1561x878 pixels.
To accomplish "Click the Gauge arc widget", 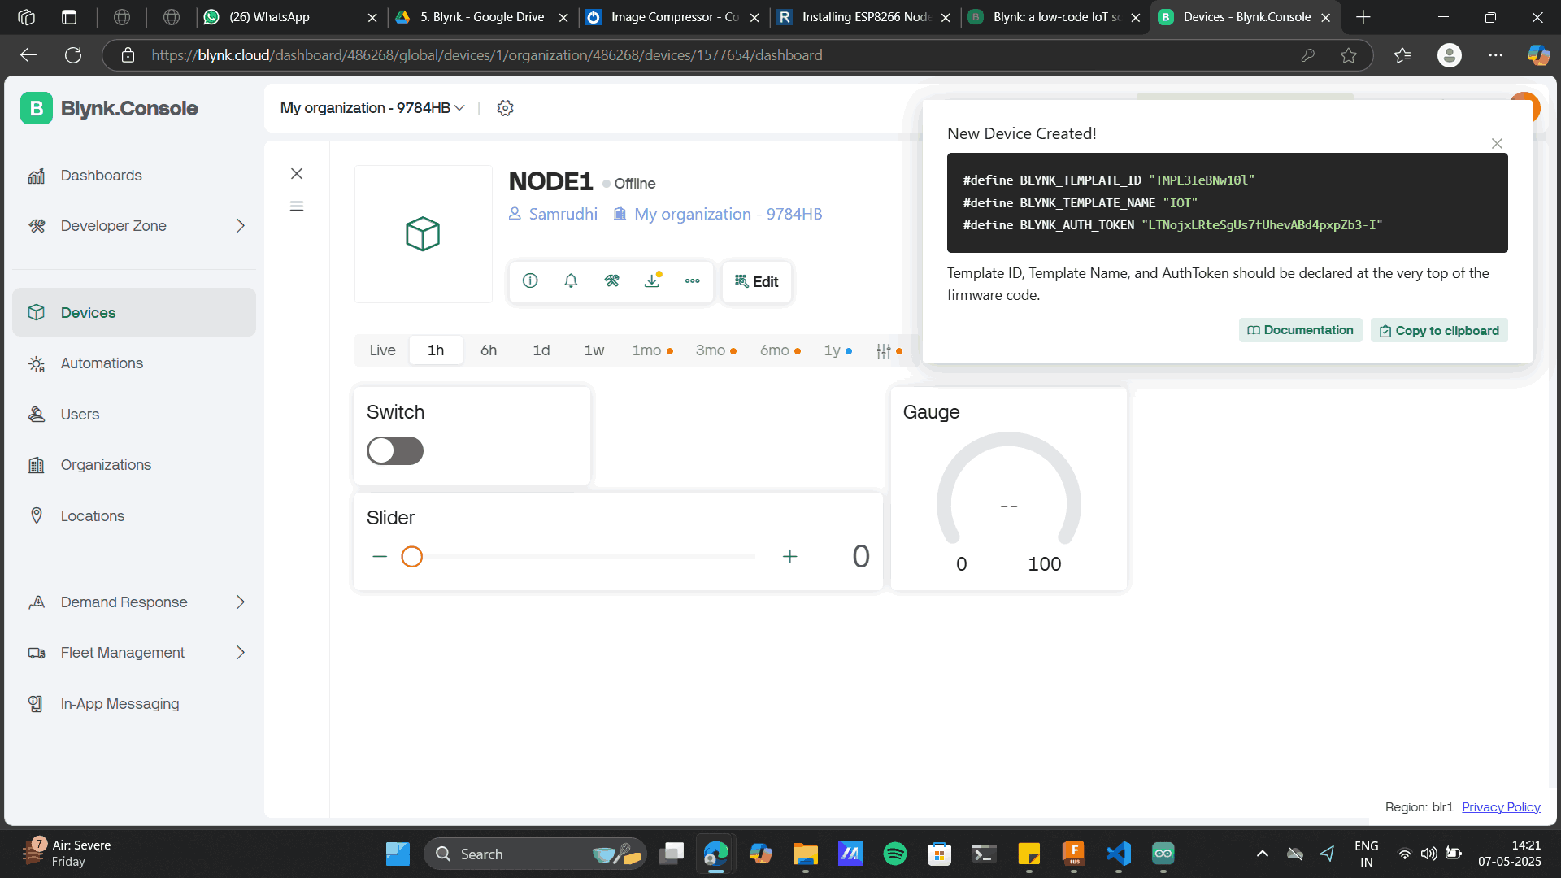I will pos(1009,489).
